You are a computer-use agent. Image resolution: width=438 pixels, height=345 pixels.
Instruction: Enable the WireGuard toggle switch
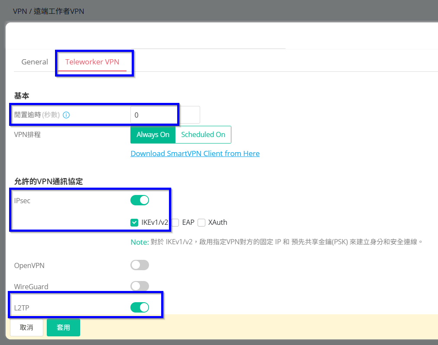click(x=140, y=286)
